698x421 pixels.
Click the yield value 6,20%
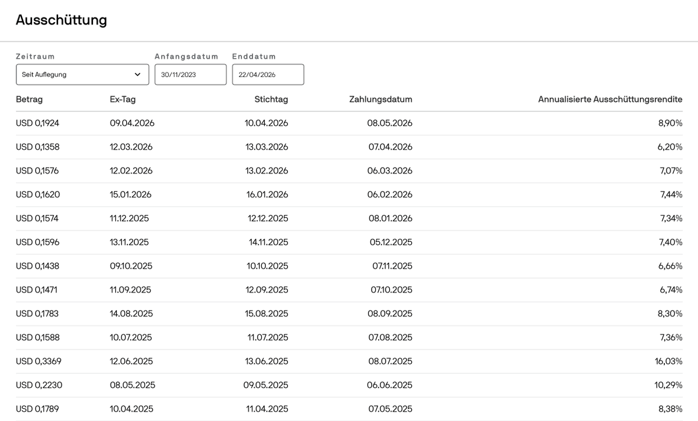[670, 147]
